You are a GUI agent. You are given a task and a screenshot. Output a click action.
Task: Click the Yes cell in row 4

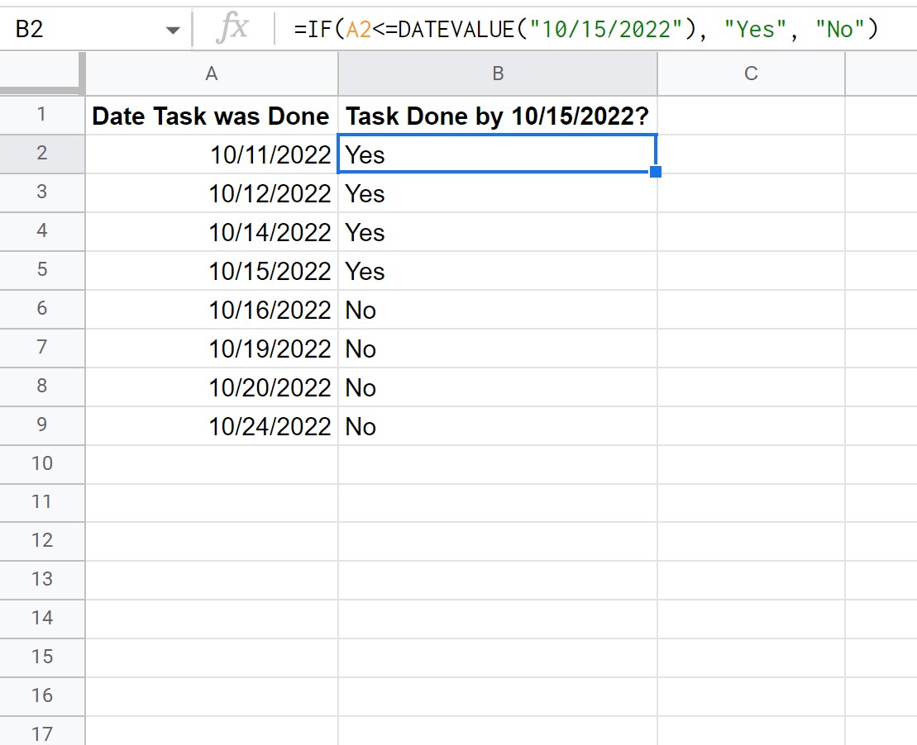[x=498, y=232]
